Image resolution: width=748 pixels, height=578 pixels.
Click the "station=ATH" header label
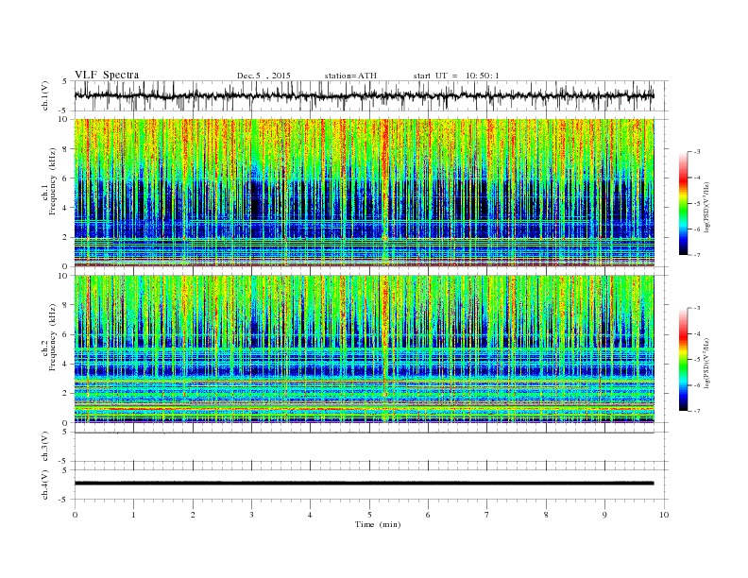pyautogui.click(x=350, y=76)
